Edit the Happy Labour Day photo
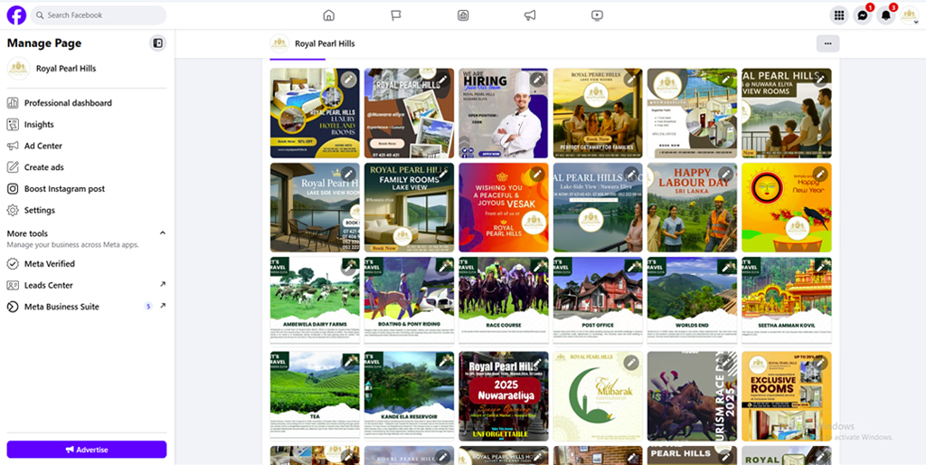The height and width of the screenshot is (465, 926). point(726,174)
